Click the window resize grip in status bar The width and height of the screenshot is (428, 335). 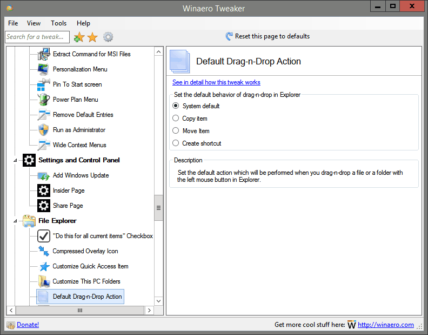click(419, 326)
